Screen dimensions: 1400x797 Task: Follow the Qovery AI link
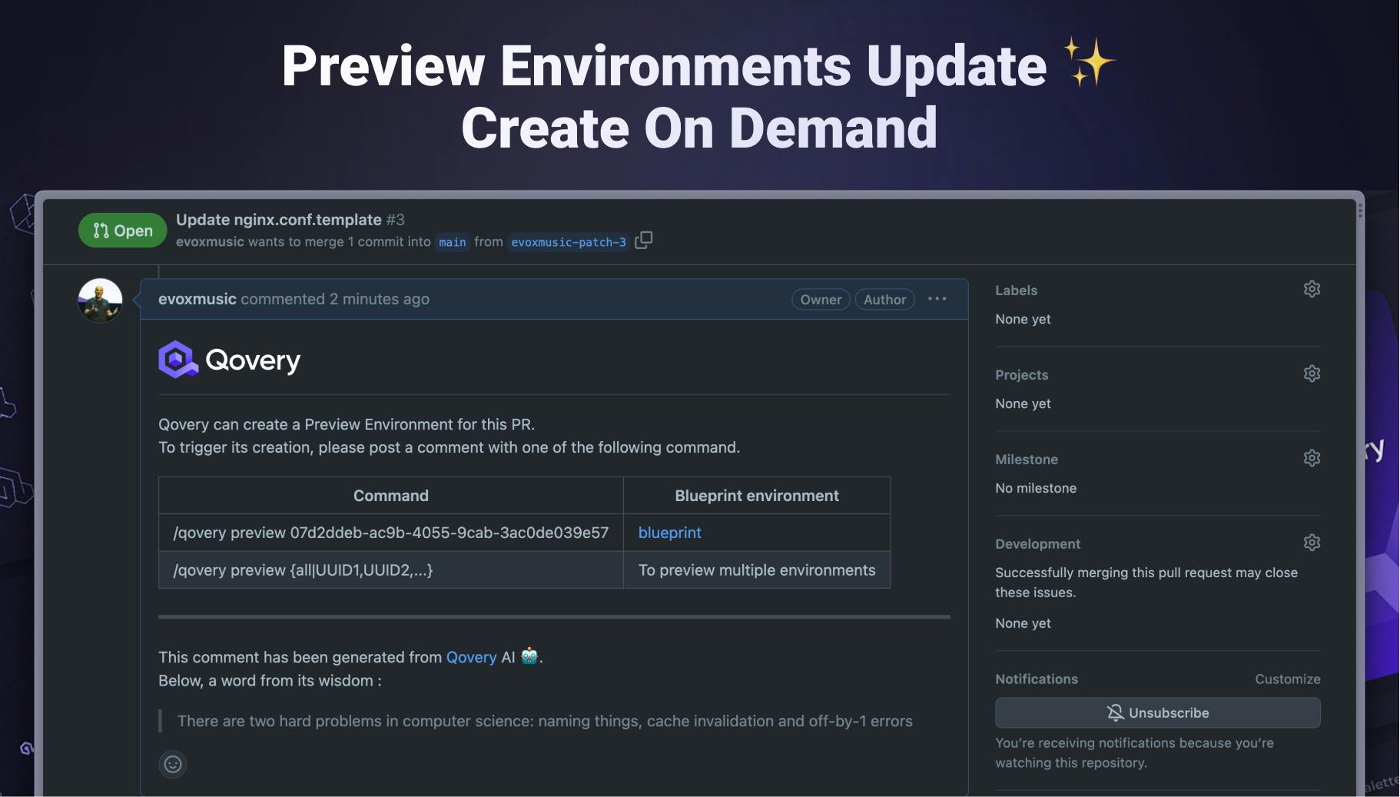[471, 657]
